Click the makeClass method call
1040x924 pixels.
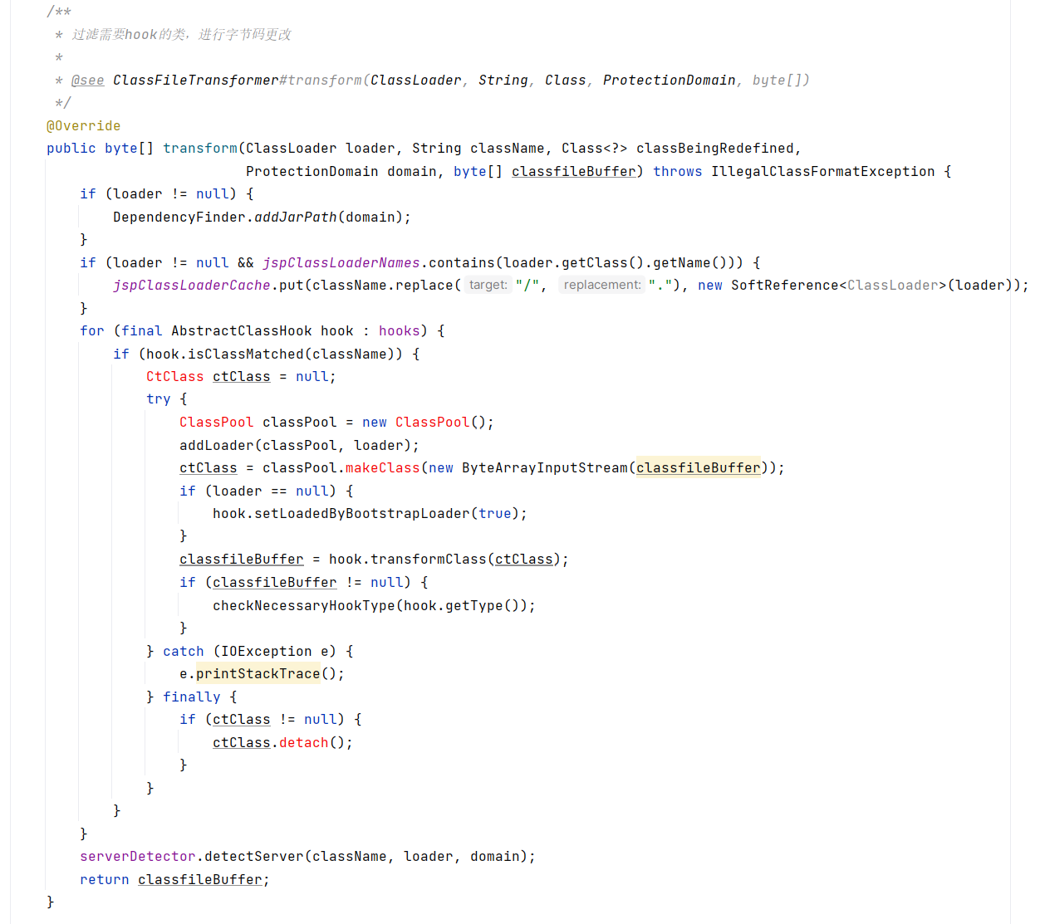click(383, 467)
